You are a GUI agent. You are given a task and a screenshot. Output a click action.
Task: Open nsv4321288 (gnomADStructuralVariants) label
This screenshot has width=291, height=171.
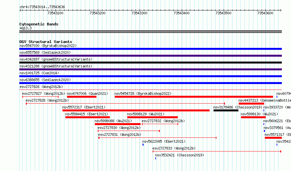click(x=56, y=66)
